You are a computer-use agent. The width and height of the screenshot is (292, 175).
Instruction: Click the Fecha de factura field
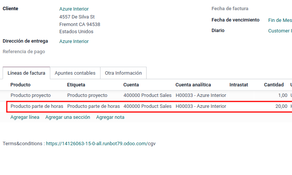[280, 9]
